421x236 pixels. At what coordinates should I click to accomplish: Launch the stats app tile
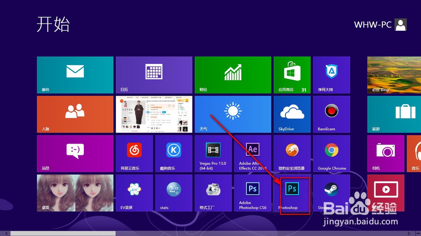(174, 193)
